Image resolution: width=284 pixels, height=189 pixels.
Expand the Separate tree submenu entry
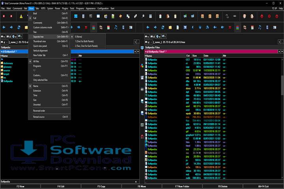[x=49, y=37]
